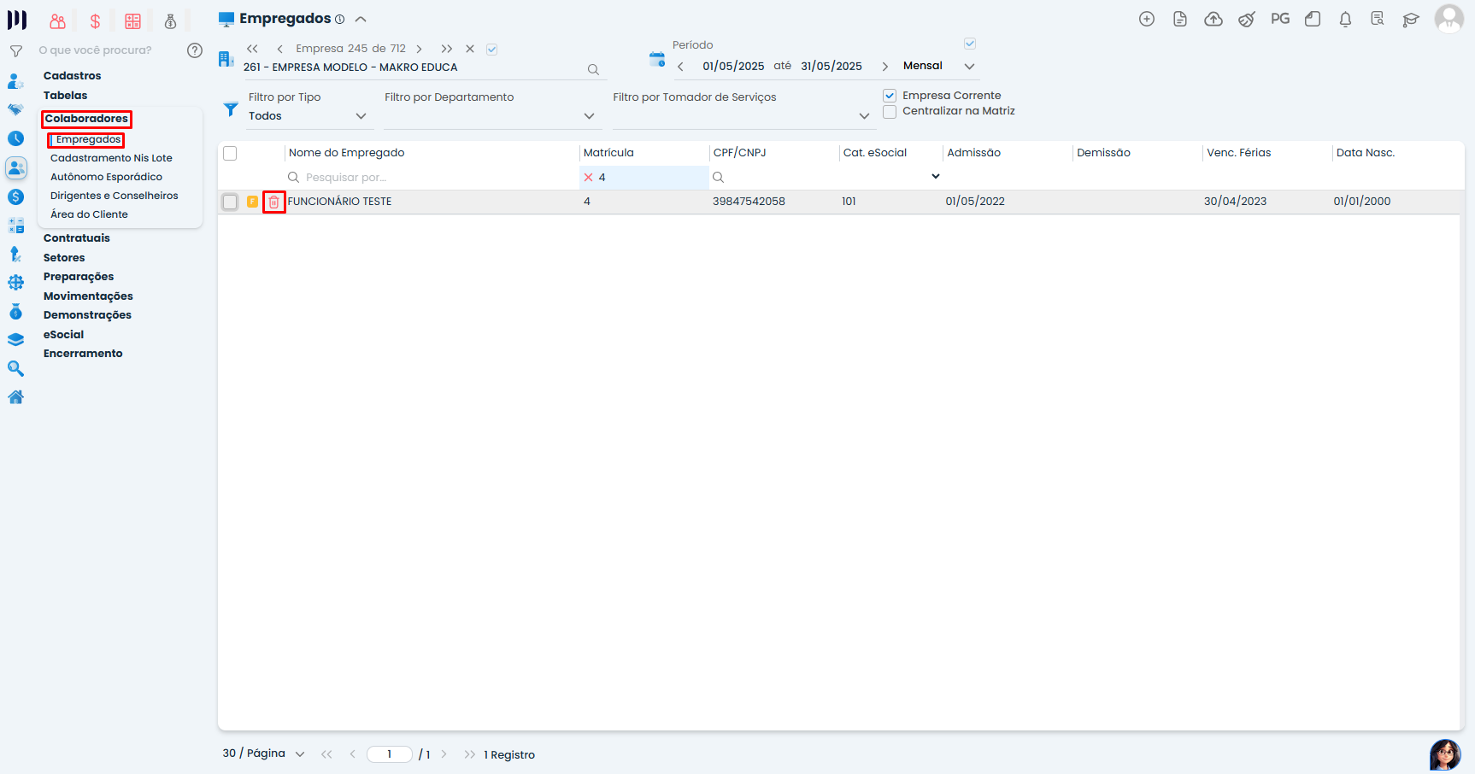Uncheck the Empresa Corrente checkbox
This screenshot has width=1475, height=774.
tap(890, 96)
